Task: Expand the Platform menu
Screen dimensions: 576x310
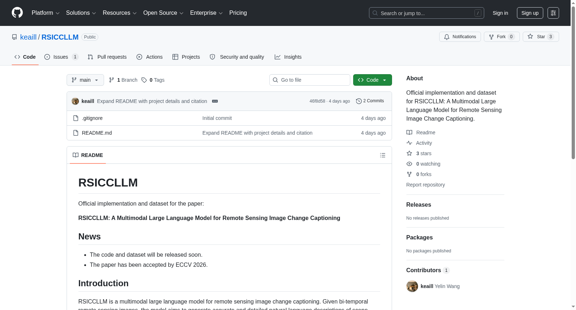Action: [x=45, y=13]
